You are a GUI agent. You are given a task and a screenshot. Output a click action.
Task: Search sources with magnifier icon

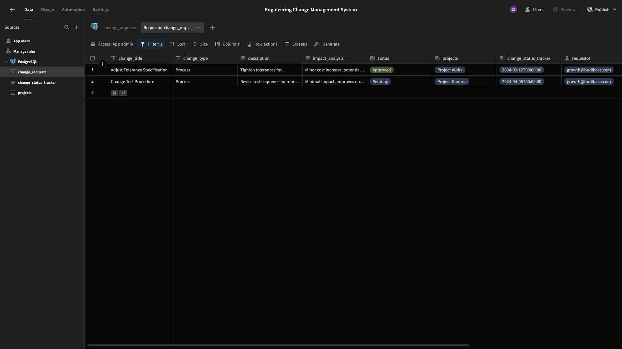[x=67, y=27]
